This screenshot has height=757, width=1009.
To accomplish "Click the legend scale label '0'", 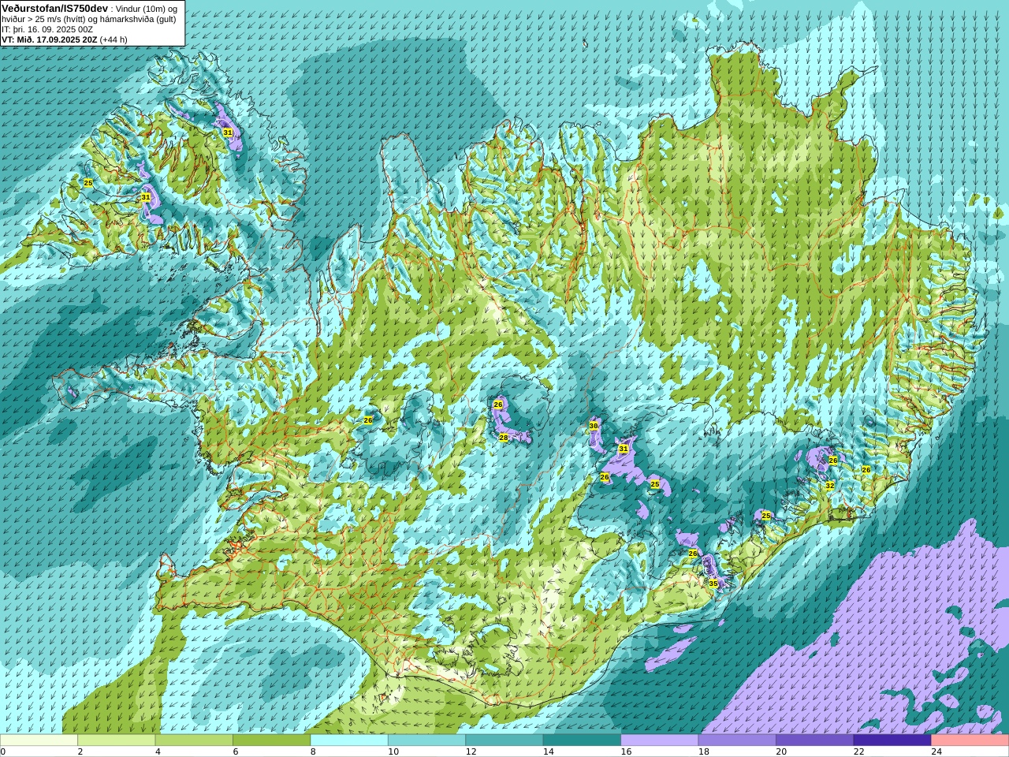I will (x=3, y=751).
